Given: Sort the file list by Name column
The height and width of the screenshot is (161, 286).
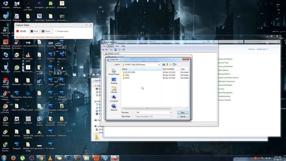Looking at the screenshot, I should pos(142,69).
